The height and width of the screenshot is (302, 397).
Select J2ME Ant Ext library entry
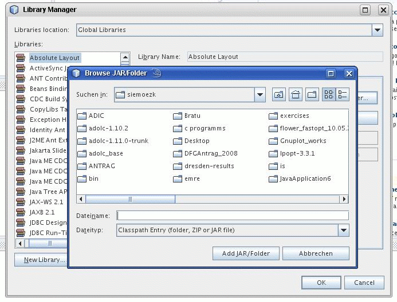[x=42, y=140]
